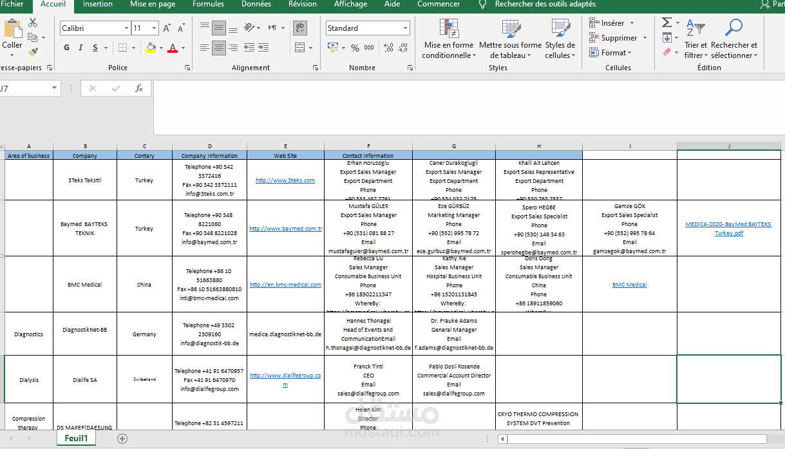Open the MEDICA-2020 BayMed BAYTEKS pdf link

[728, 229]
